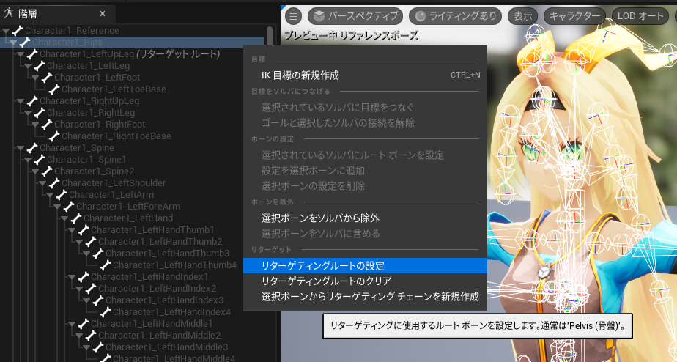This screenshot has width=677, height=362.
Task: Click bone icon of Character1_LeftArm
Action: coord(62,194)
